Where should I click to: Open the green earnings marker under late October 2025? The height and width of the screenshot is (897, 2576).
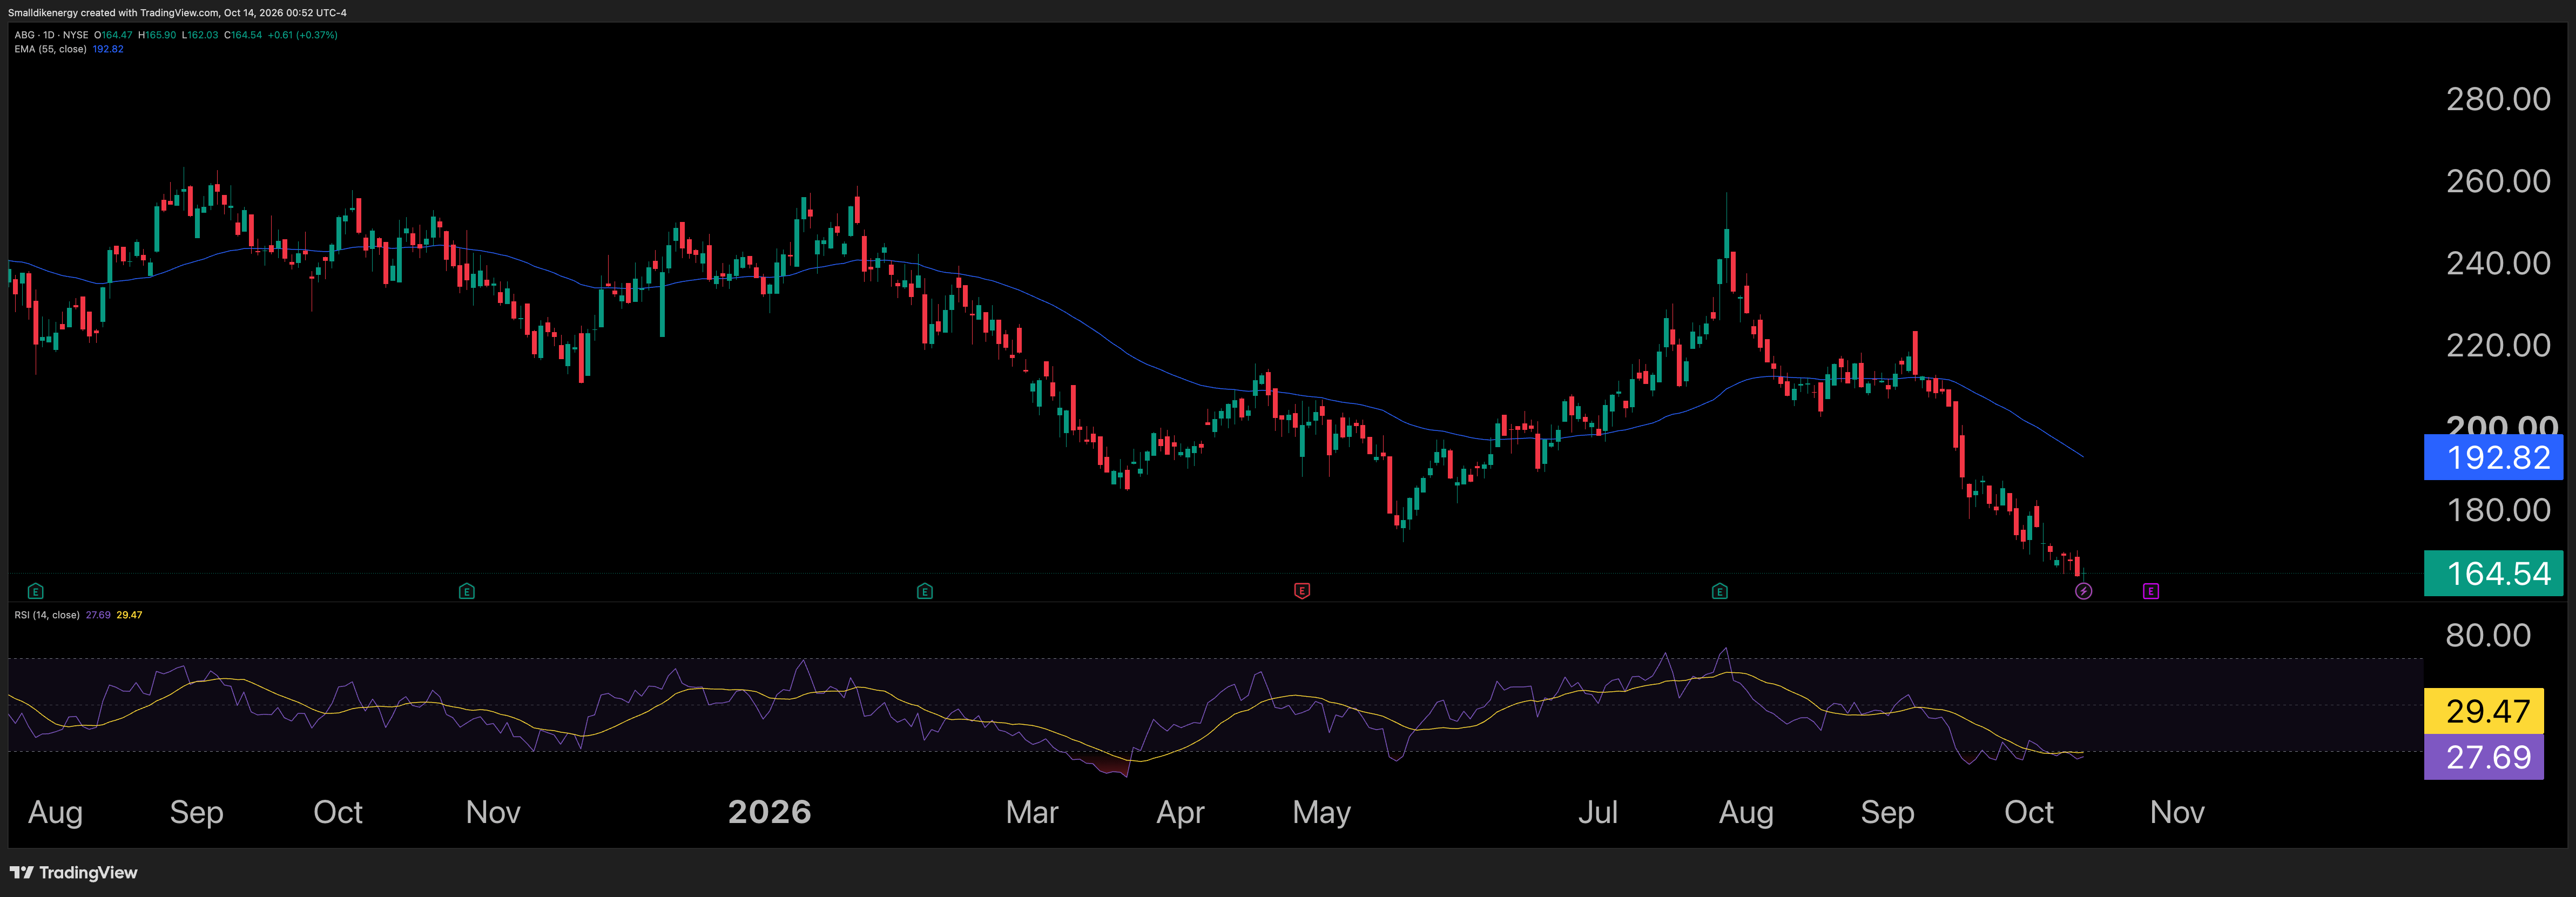coord(467,591)
